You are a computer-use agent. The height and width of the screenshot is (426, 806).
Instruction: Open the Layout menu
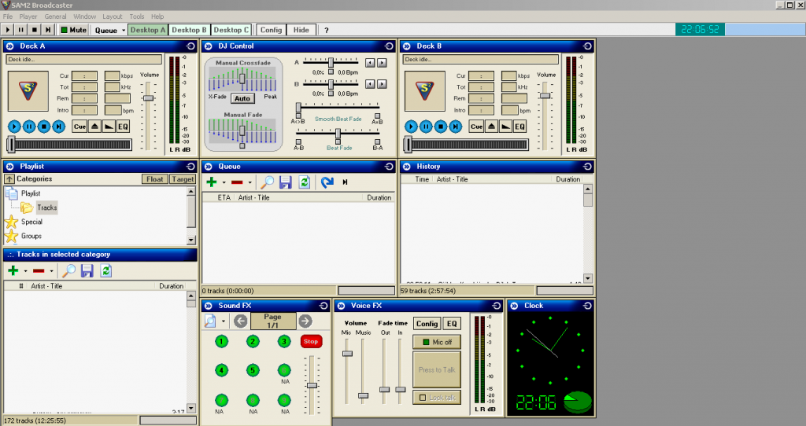point(113,17)
